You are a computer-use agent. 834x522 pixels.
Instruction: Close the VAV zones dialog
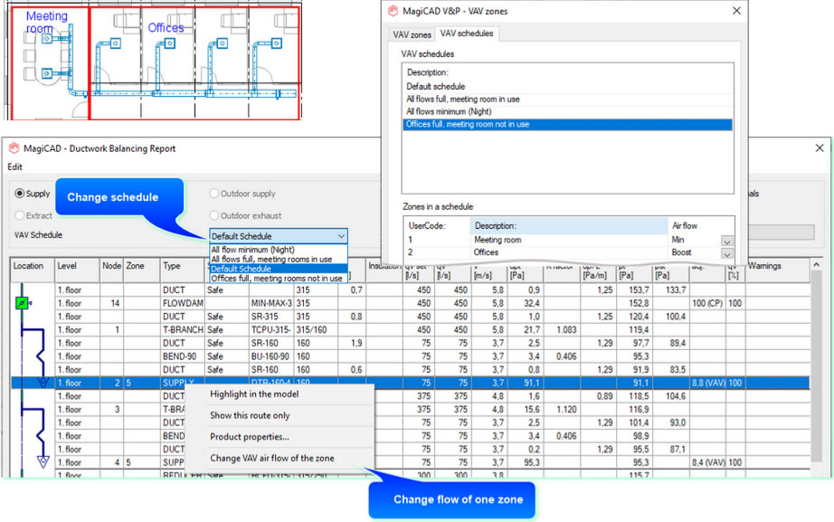pyautogui.click(x=736, y=11)
